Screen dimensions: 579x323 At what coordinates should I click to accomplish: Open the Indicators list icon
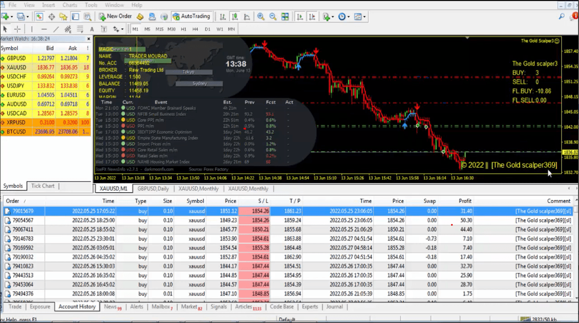(x=326, y=17)
